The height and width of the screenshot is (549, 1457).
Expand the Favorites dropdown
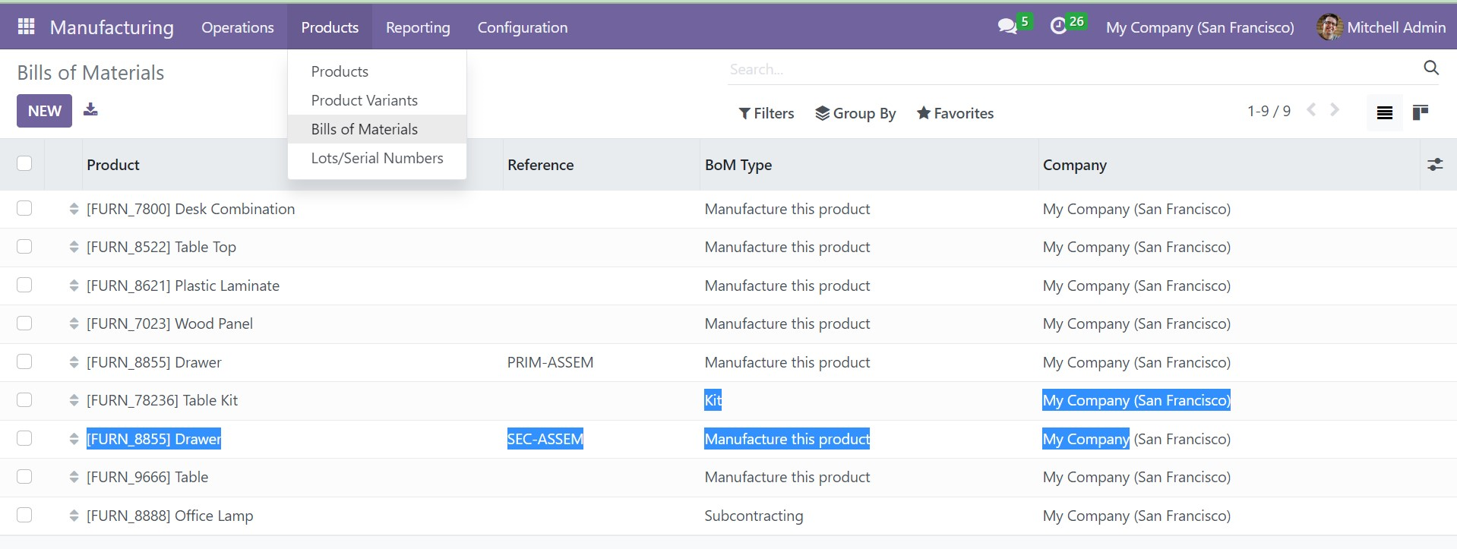955,113
